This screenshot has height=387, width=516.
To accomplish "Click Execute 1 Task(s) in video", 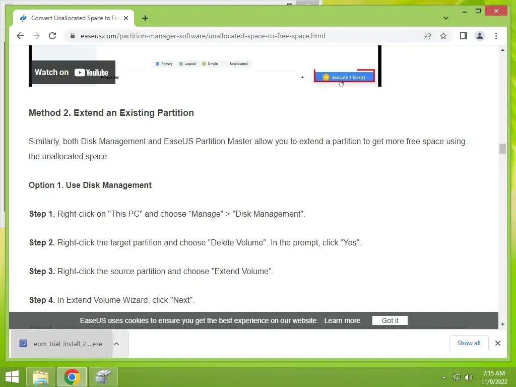I will 344,77.
